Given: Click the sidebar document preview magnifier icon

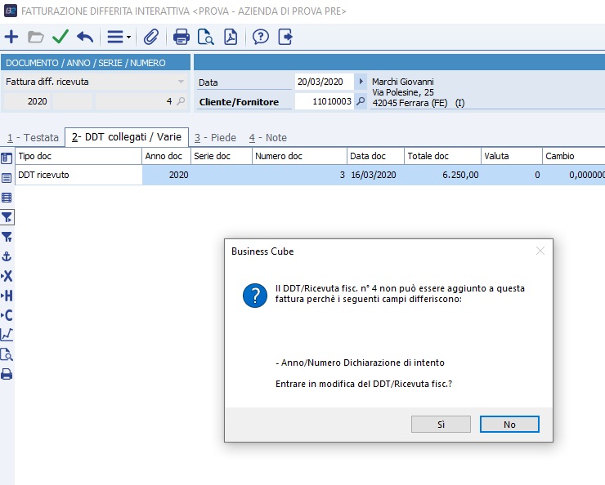Looking at the screenshot, I should point(7,354).
